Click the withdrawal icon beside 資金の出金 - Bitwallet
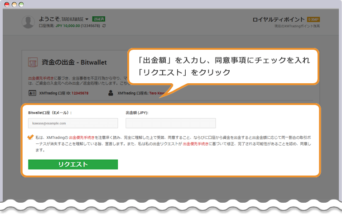 pyautogui.click(x=33, y=62)
